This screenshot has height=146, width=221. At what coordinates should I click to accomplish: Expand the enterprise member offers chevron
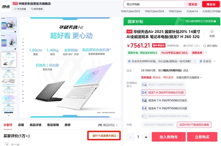[215, 61]
